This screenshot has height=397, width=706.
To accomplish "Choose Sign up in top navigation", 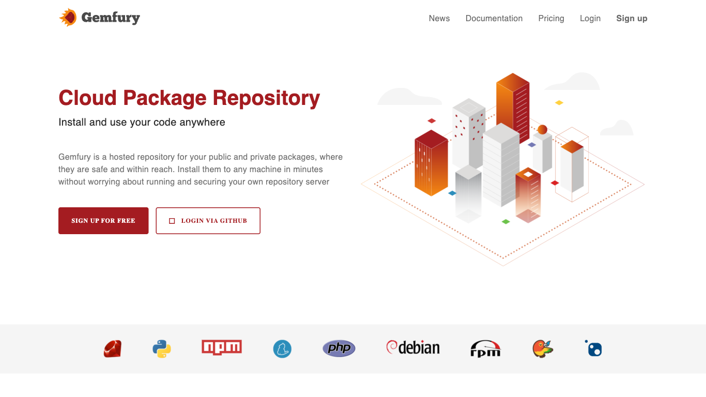I will tap(632, 18).
